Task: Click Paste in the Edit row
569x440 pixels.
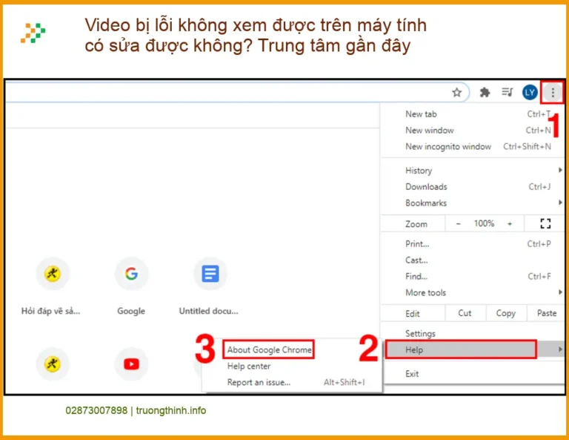Action: 546,313
